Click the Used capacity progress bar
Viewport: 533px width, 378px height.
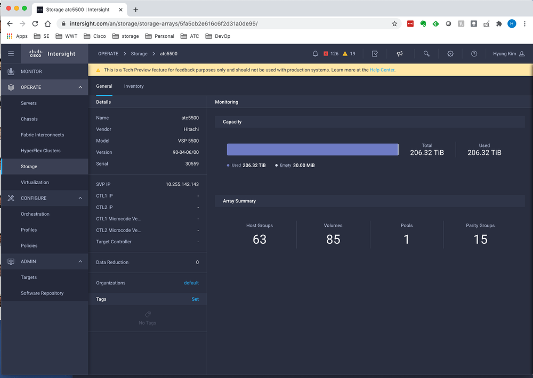312,149
